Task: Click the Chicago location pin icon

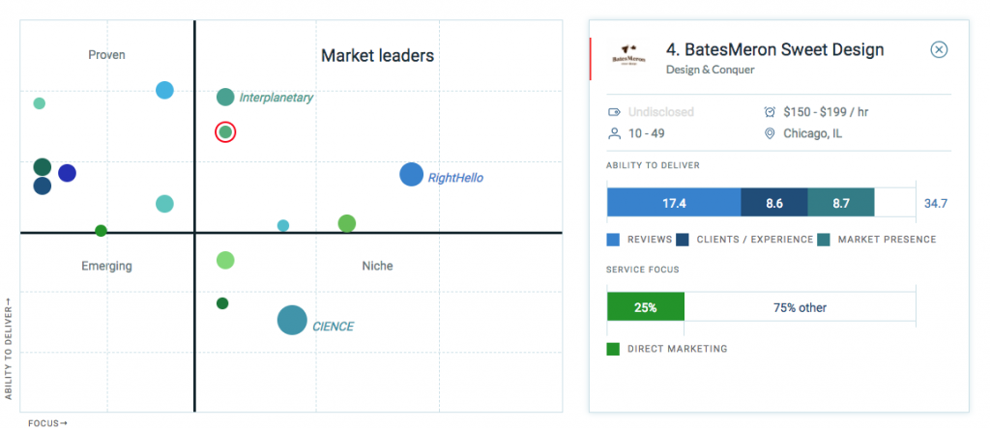Action: point(770,133)
